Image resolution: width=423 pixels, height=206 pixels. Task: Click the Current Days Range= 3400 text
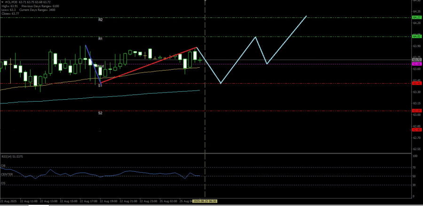coord(38,9)
